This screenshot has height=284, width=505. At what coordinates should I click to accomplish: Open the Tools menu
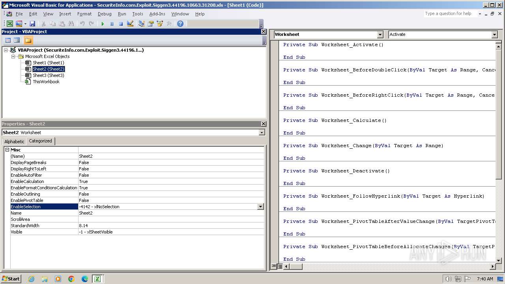(138, 14)
